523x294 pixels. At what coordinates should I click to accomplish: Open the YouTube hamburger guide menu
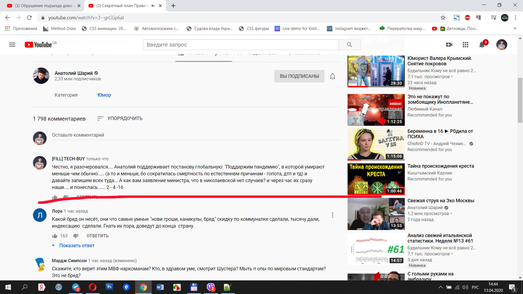(x=12, y=45)
